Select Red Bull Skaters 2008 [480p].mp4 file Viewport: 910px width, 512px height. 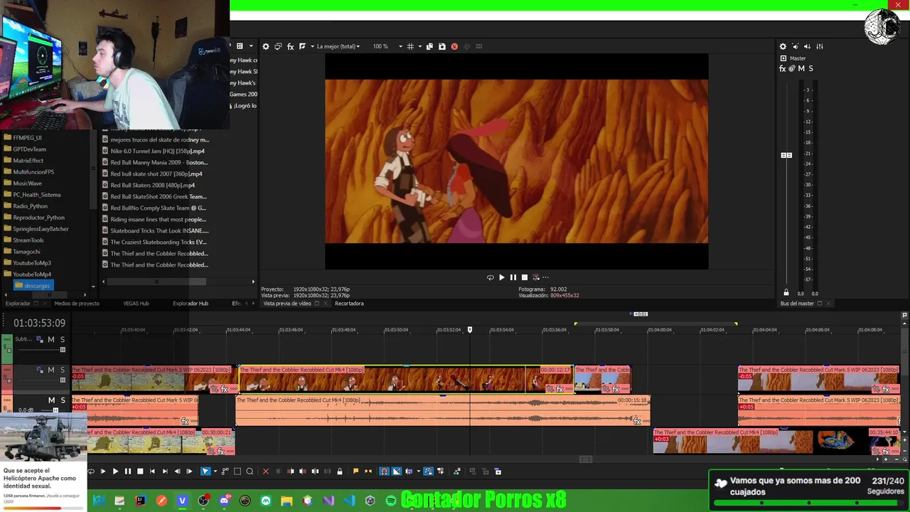pyautogui.click(x=152, y=185)
